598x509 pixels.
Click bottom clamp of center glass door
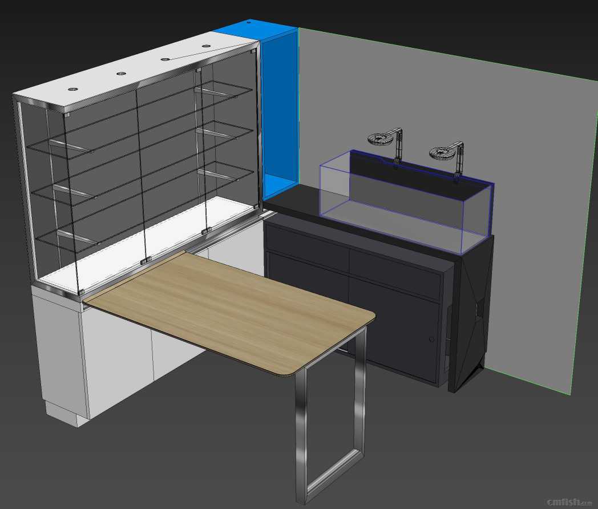pyautogui.click(x=146, y=261)
